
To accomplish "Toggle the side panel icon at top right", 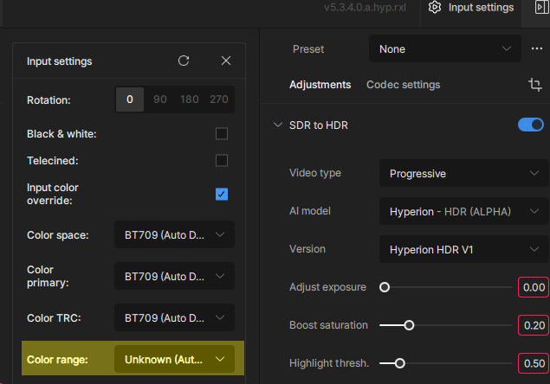I will (541, 8).
